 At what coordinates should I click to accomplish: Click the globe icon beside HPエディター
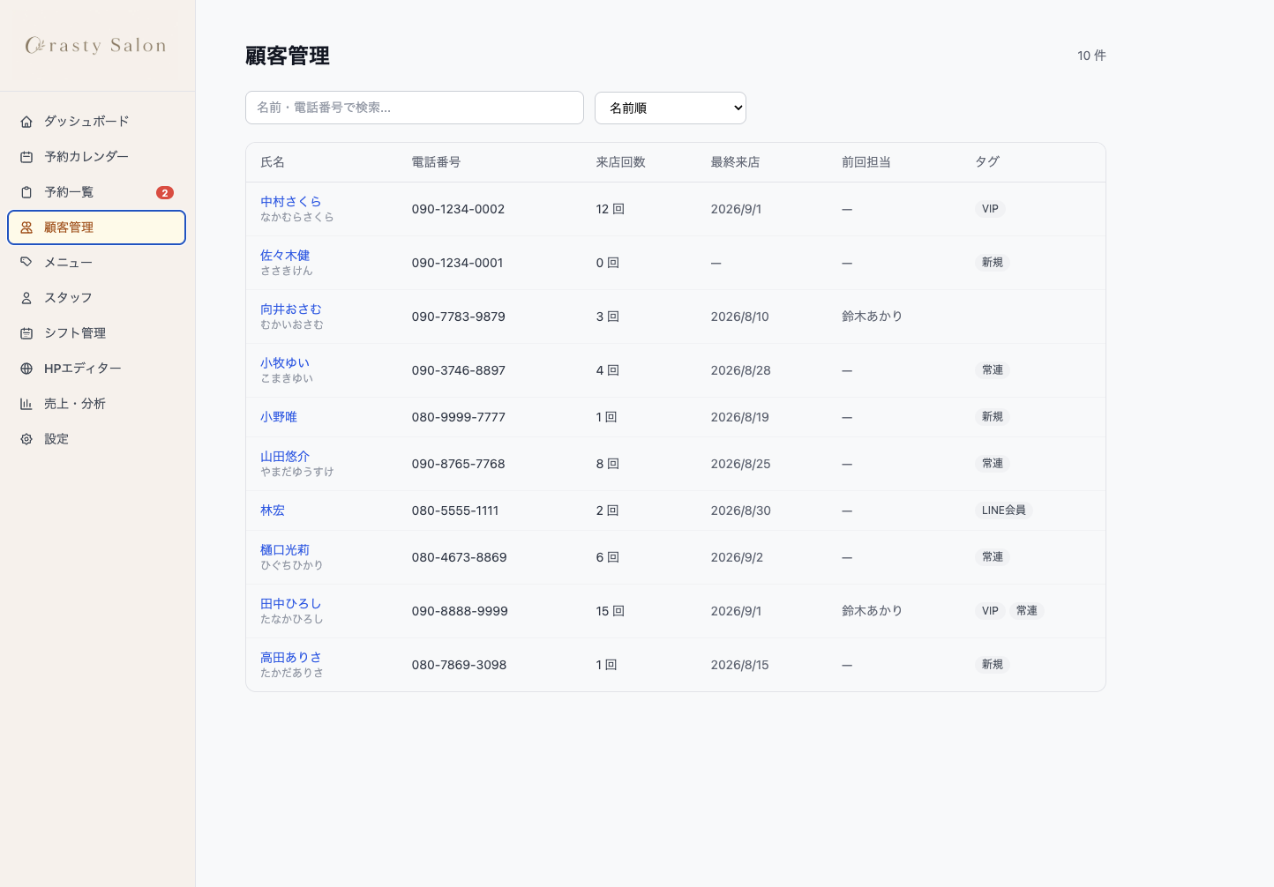tap(26, 369)
